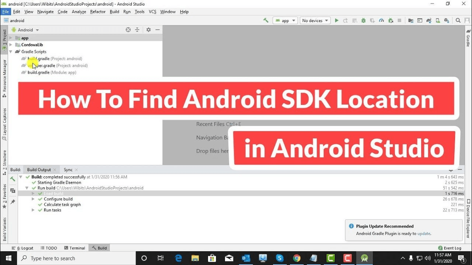Click the android breadcrumb in navigation bar
The height and width of the screenshot is (265, 472).
[14, 20]
